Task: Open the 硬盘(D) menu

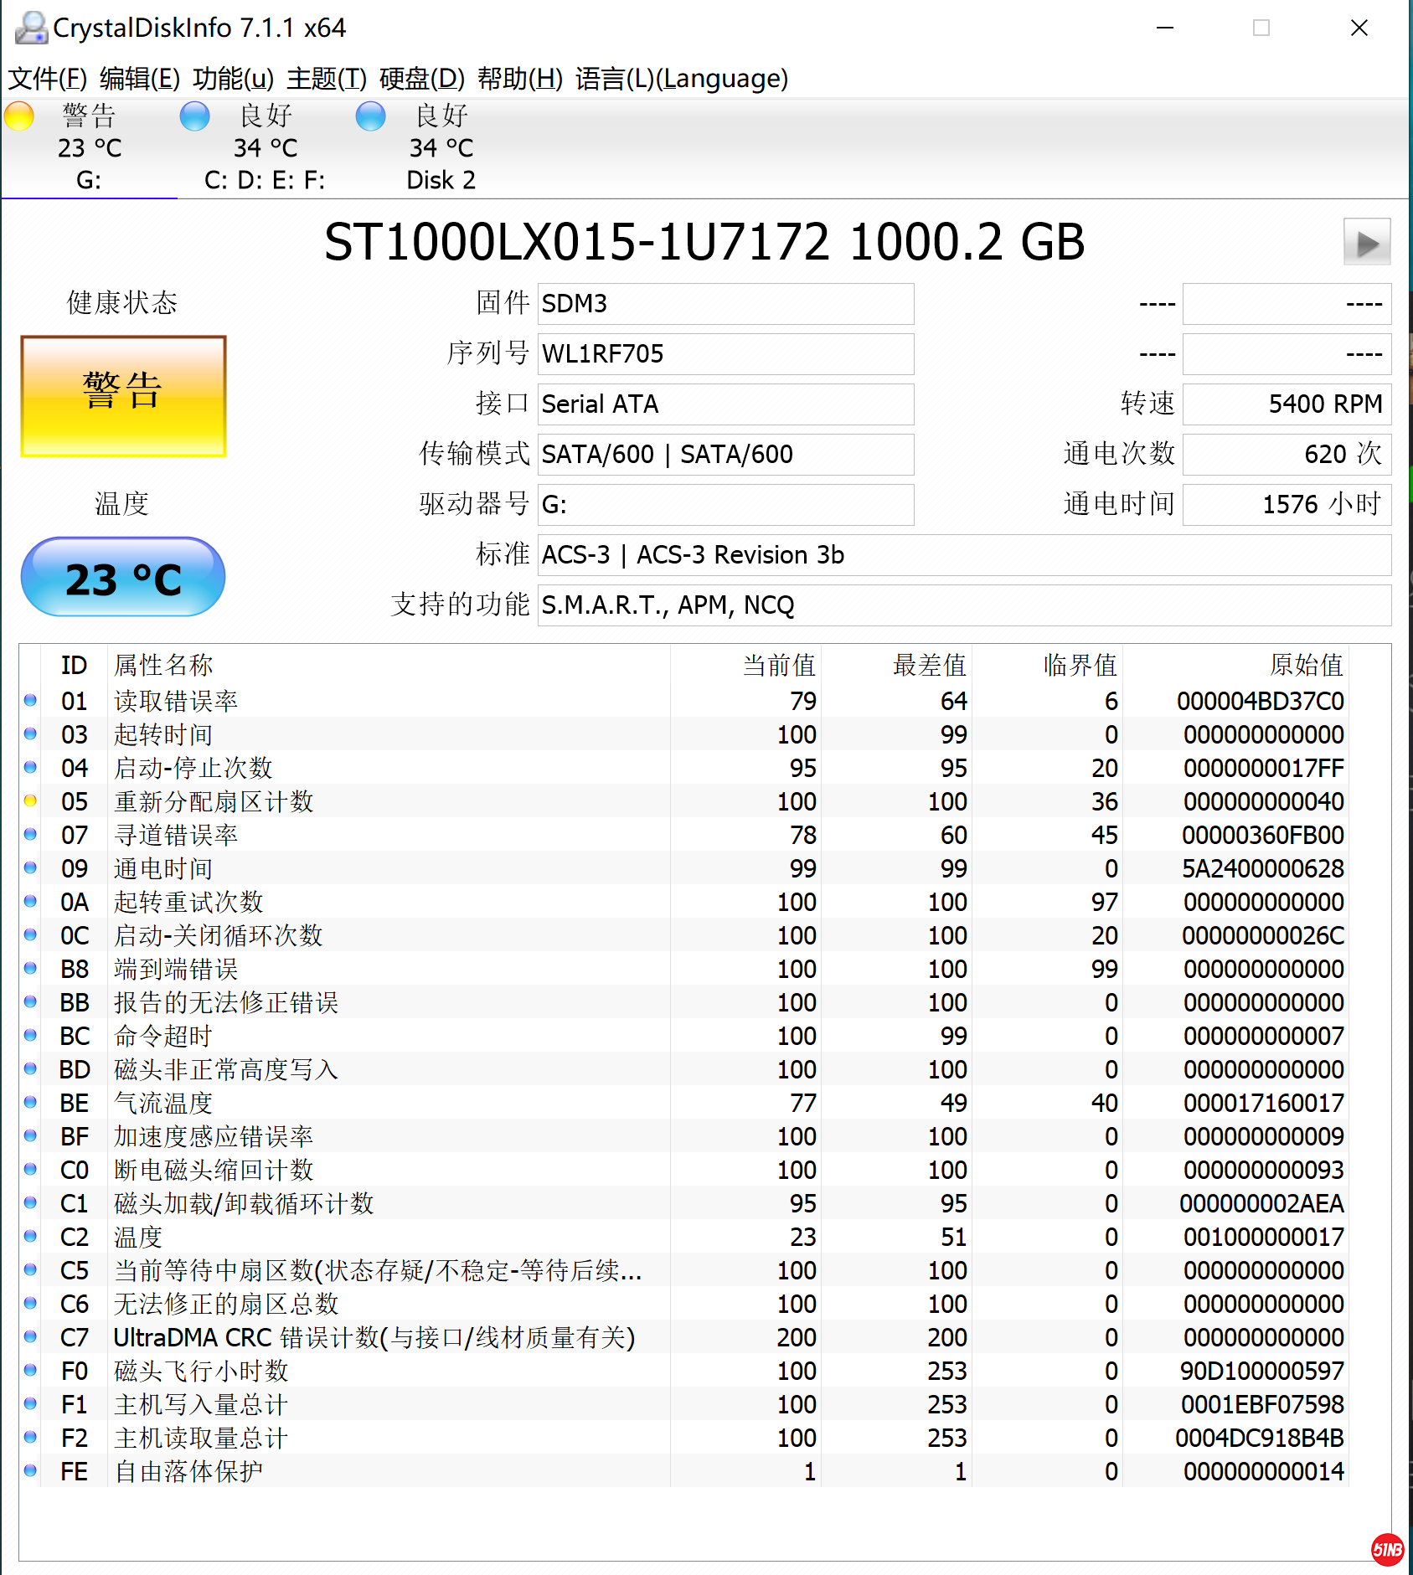Action: click(421, 80)
